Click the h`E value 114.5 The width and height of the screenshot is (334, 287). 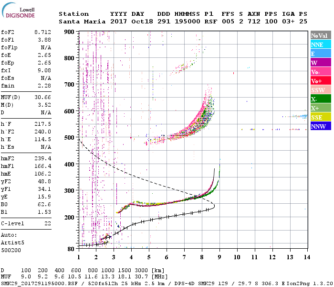(x=42, y=140)
